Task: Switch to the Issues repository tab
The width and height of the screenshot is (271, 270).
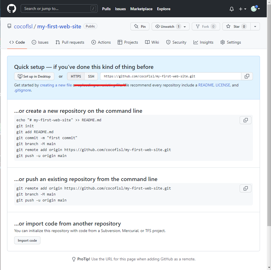Action: coord(40,42)
